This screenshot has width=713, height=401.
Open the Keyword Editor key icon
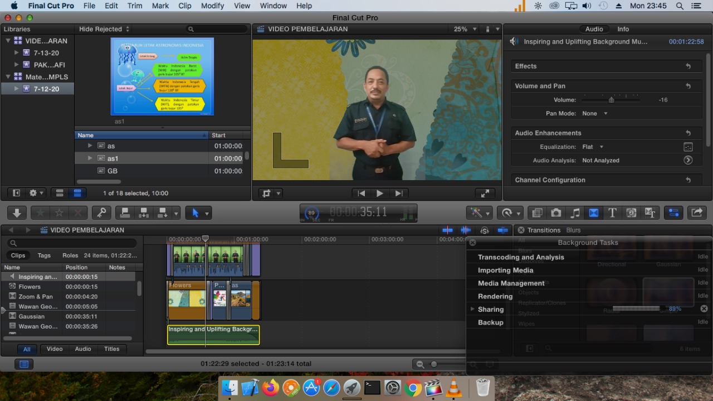tap(101, 212)
